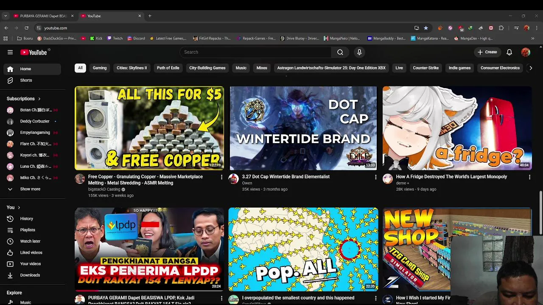
Task: Open options menu for Fridge Monopoly video
Action: pyautogui.click(x=529, y=177)
